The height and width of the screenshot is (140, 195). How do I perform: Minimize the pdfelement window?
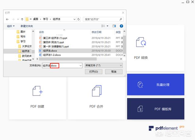(183, 2)
